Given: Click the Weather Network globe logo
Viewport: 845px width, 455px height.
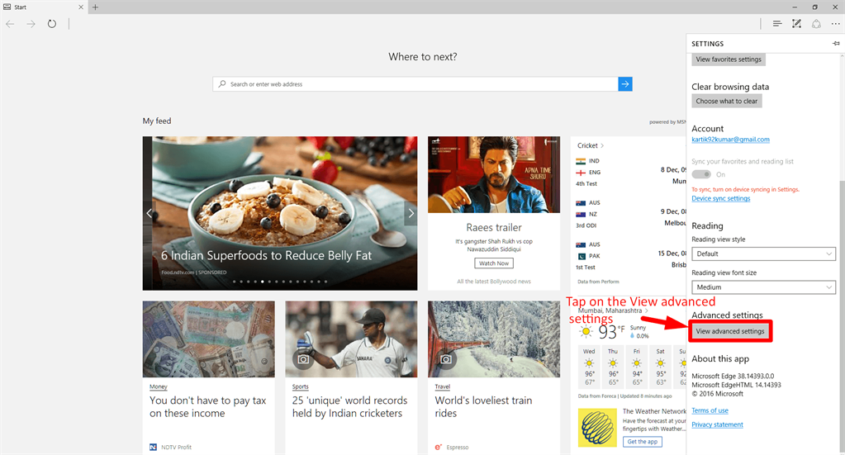Looking at the screenshot, I should (597, 428).
